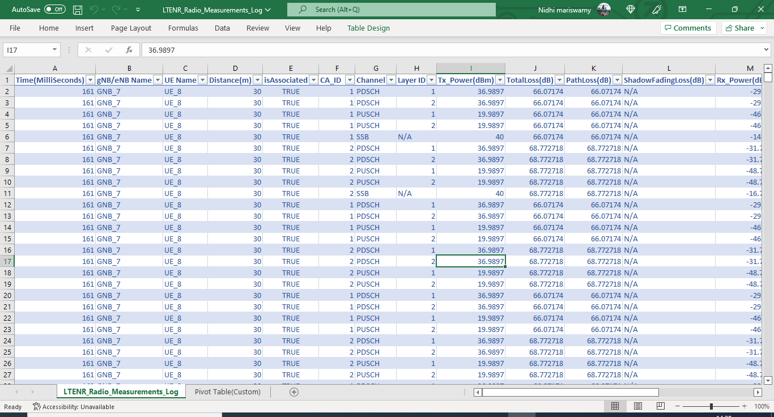Select the Tx_Power value 40 in row 11
Screen dimensions: 774x417
click(471, 193)
